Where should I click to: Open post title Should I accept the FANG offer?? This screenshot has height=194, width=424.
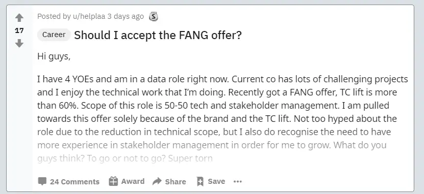click(158, 35)
